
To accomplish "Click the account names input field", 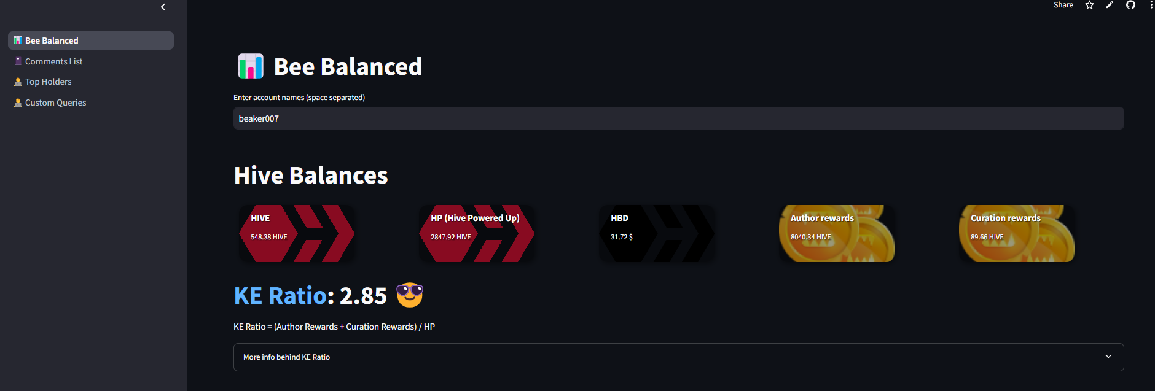I will coord(678,118).
